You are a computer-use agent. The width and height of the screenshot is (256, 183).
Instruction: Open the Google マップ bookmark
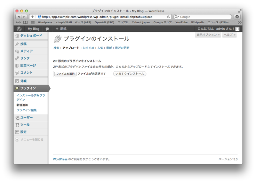(x=163, y=22)
